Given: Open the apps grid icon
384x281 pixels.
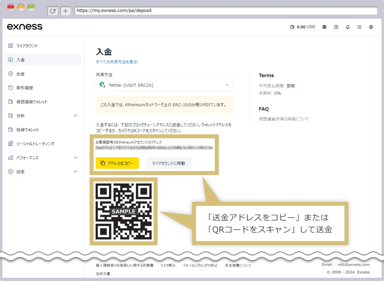Looking at the screenshot, I should 359,27.
